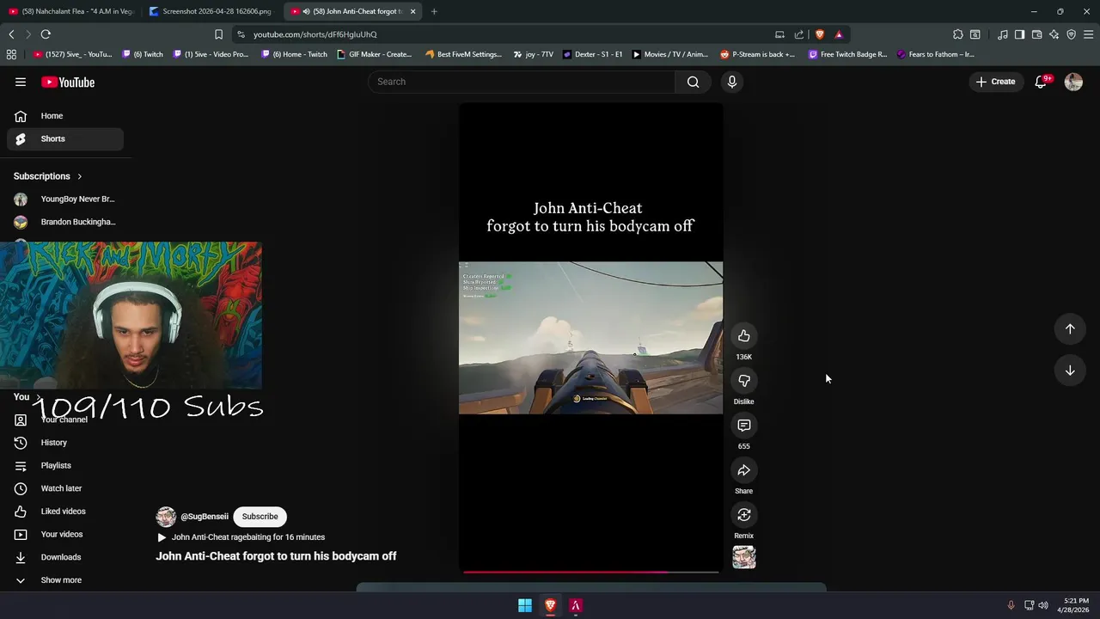Open the media controls music note icon
Image resolution: width=1100 pixels, height=619 pixels.
click(1002, 34)
